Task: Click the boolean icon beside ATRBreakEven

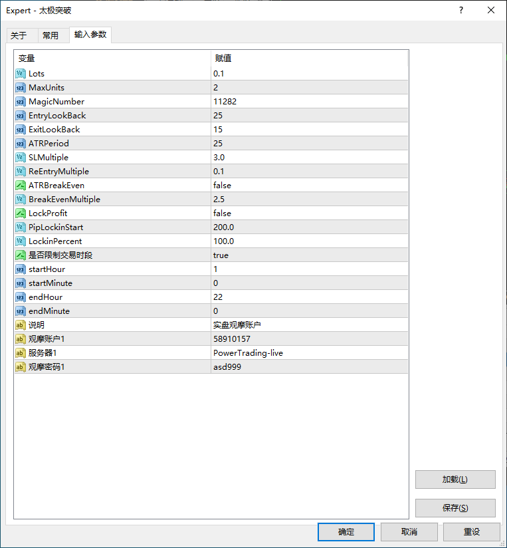Action: [x=20, y=186]
